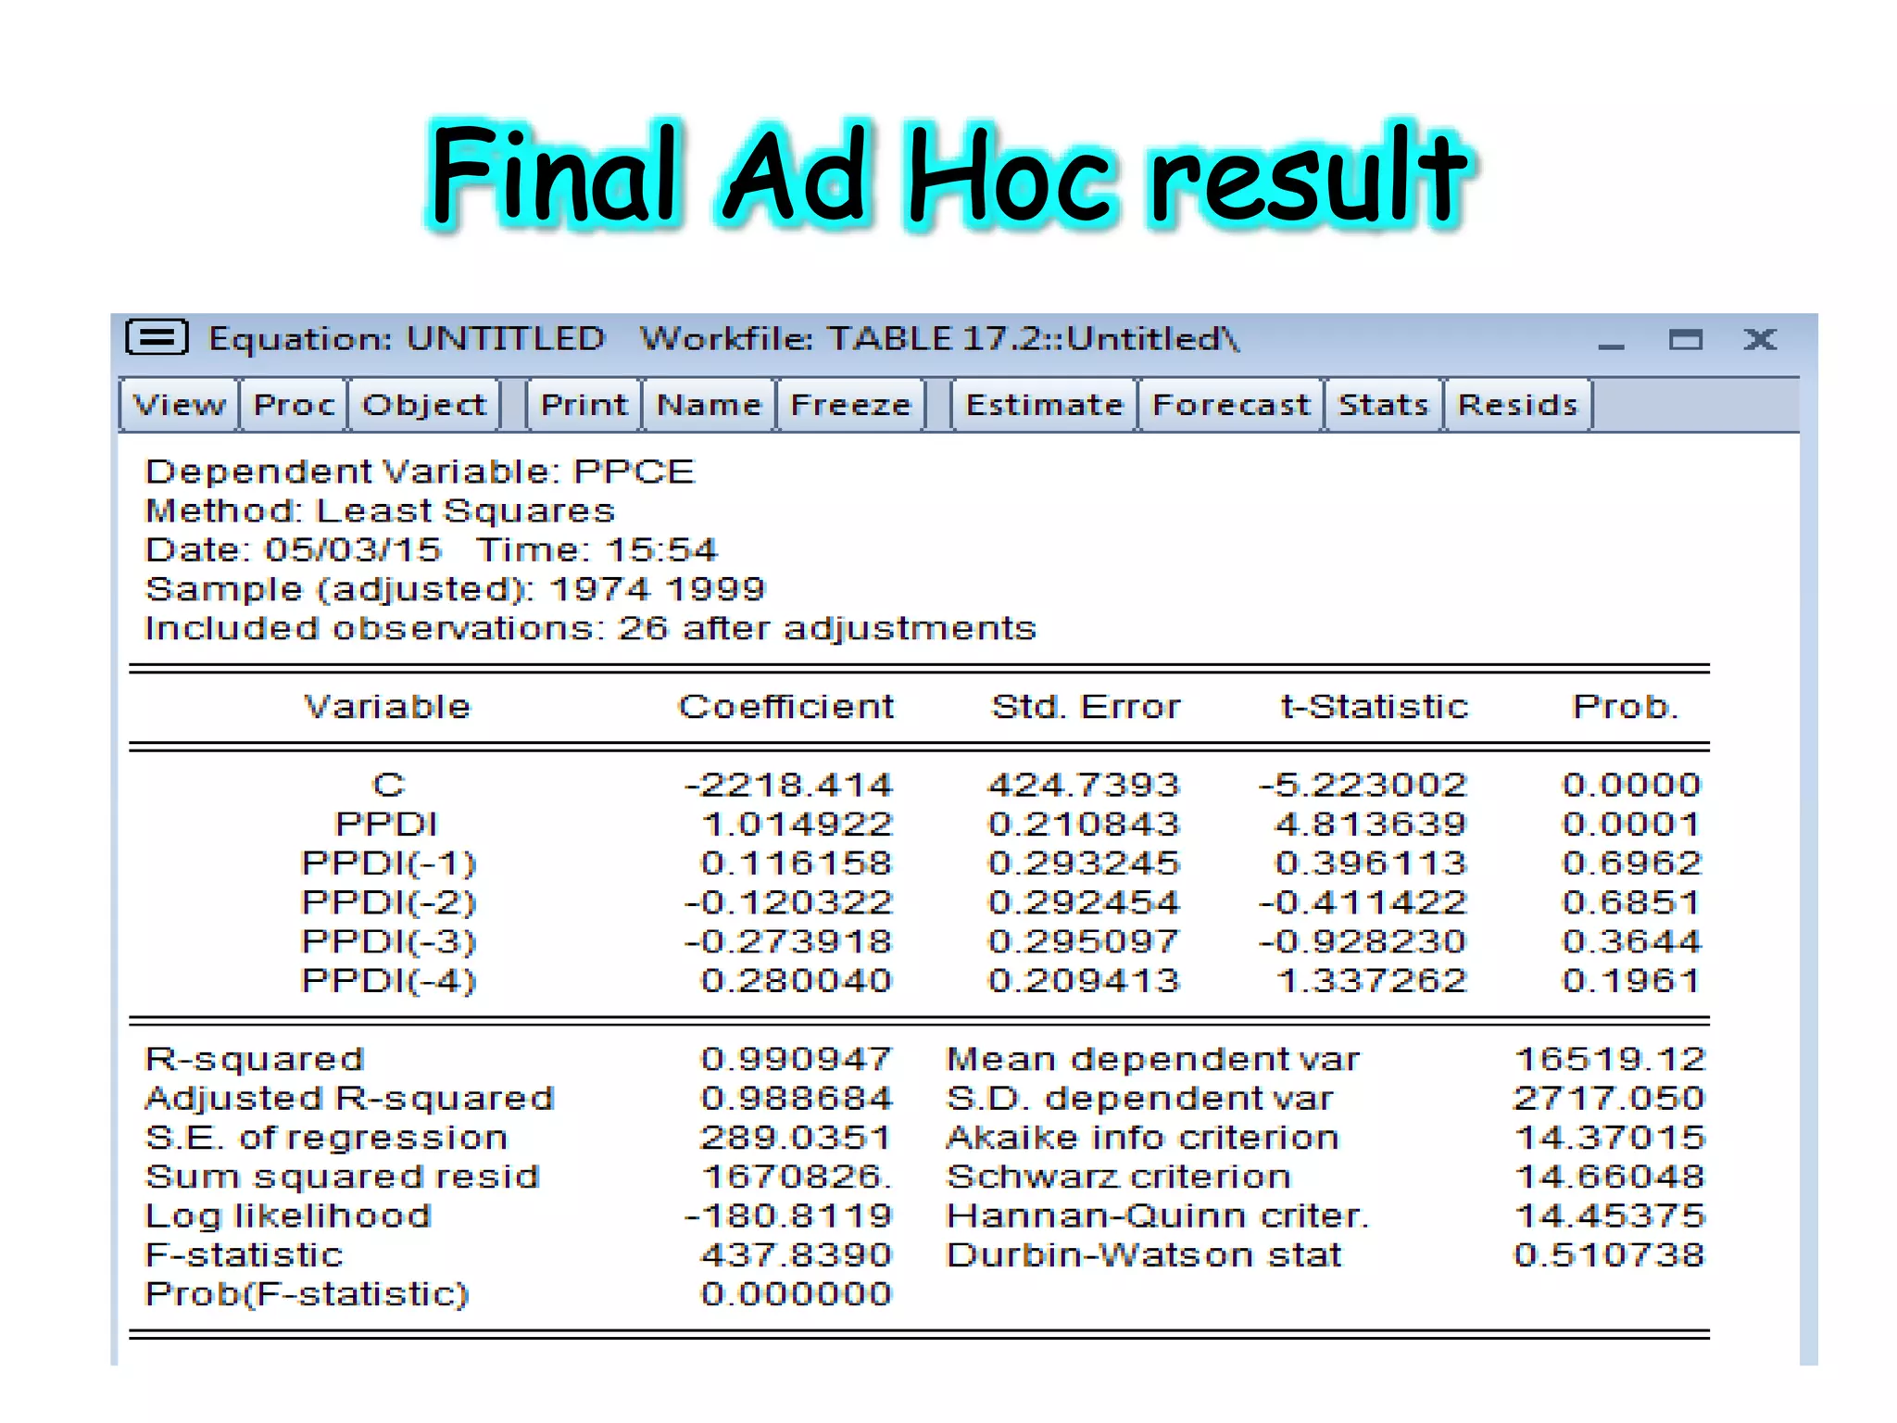Click the window title bar text
Screen dimensions: 1897x1423
(x=722, y=339)
